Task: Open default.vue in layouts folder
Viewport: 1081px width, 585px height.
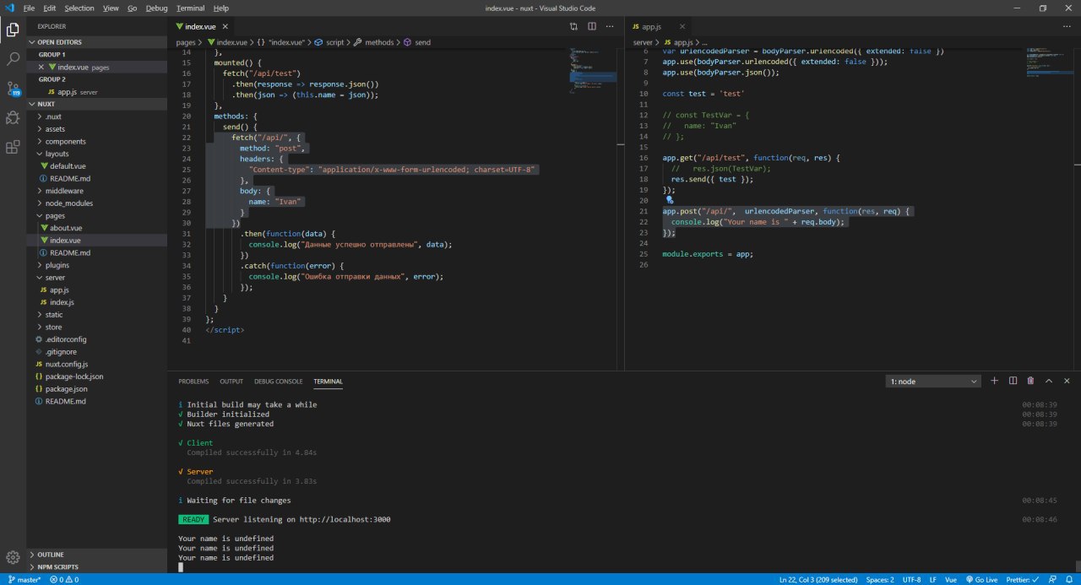Action: 98,166
